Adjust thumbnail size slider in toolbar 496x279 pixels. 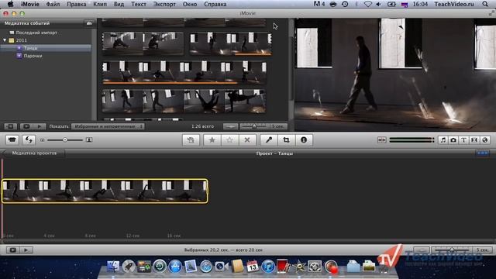[x=65, y=139]
